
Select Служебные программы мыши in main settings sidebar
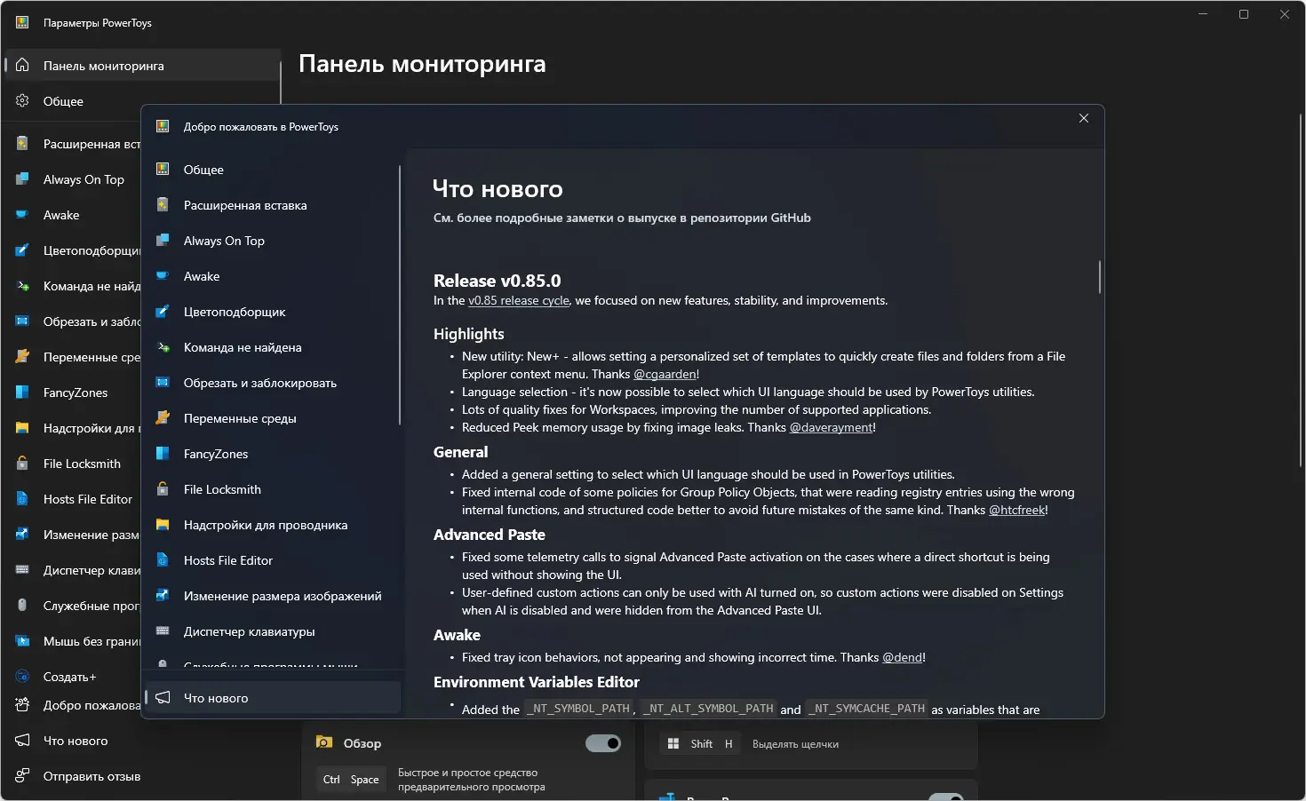click(73, 606)
